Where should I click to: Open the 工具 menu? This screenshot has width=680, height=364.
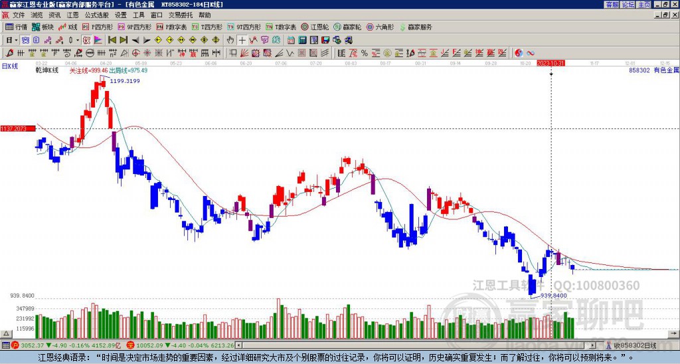(138, 15)
